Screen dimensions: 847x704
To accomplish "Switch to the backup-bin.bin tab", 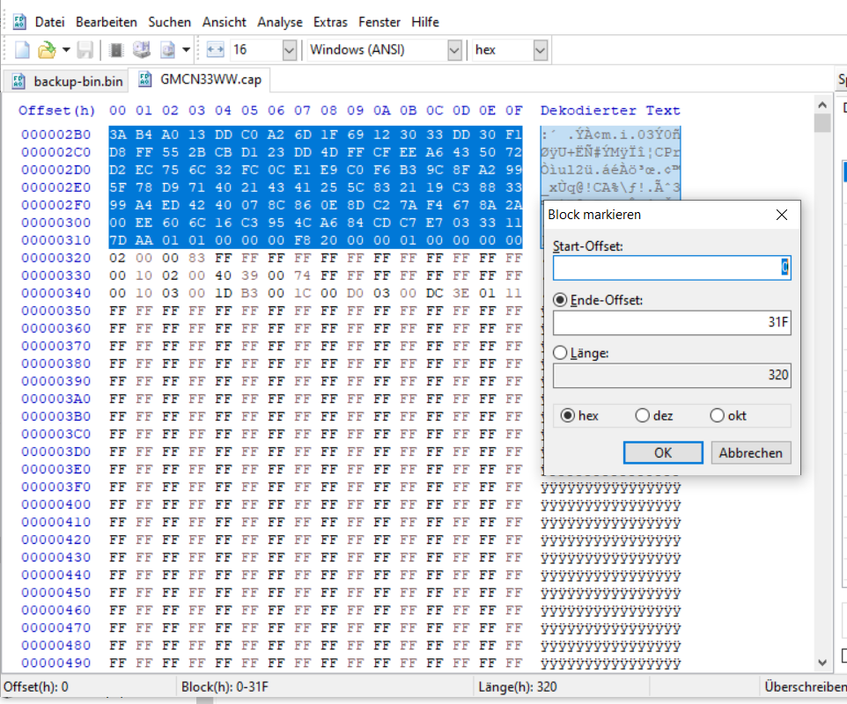I will click(x=66, y=81).
